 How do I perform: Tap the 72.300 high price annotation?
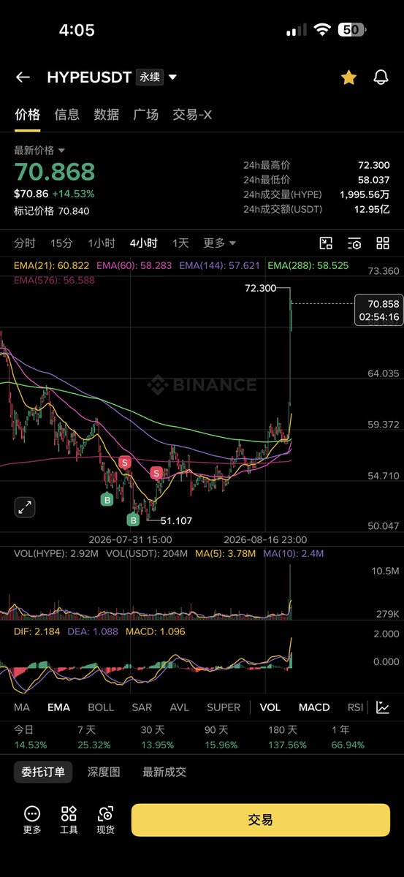[x=260, y=288]
